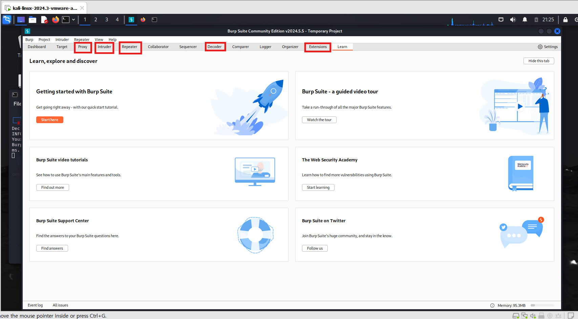Click the 'Memory: 95.3MB' status text
Viewport: 578px width, 319px height.
[511, 305]
